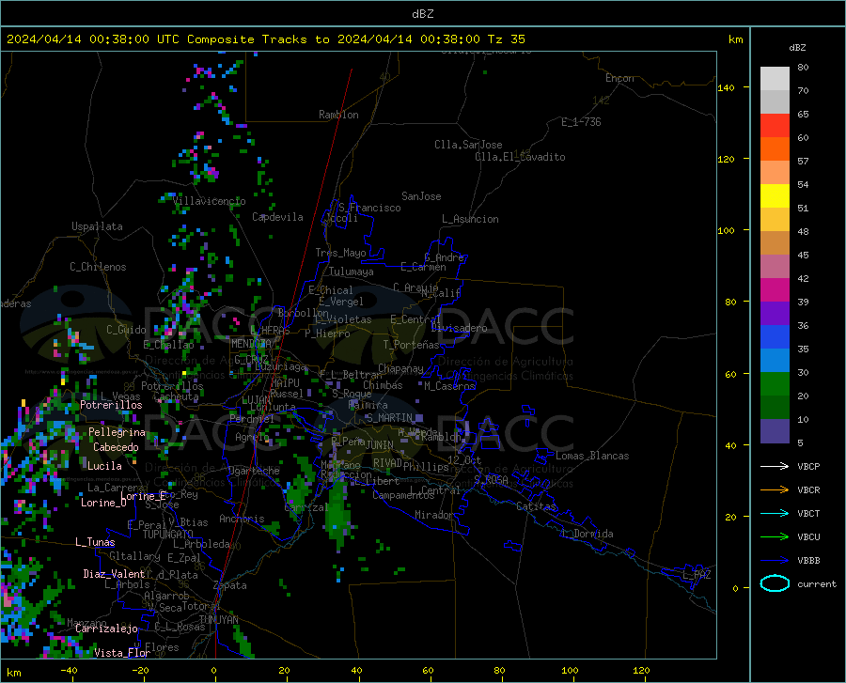The height and width of the screenshot is (683, 846).
Task: Click the Clla.El_Cavadito map label
Action: click(520, 157)
